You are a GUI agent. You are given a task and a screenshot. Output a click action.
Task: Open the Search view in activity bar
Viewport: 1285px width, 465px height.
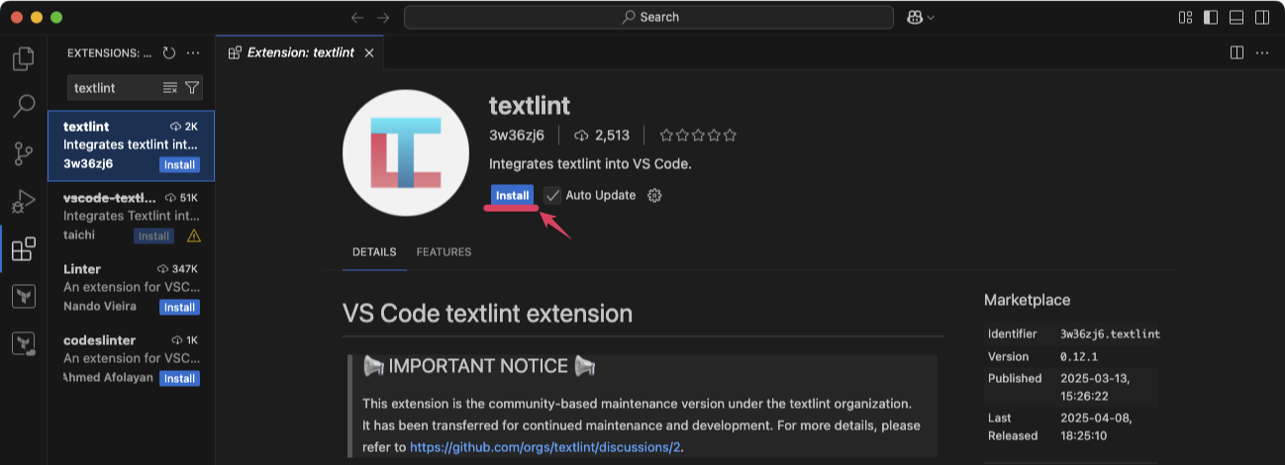(24, 106)
